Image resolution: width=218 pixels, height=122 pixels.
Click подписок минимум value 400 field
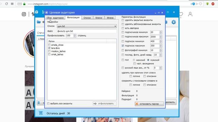tap(155, 41)
